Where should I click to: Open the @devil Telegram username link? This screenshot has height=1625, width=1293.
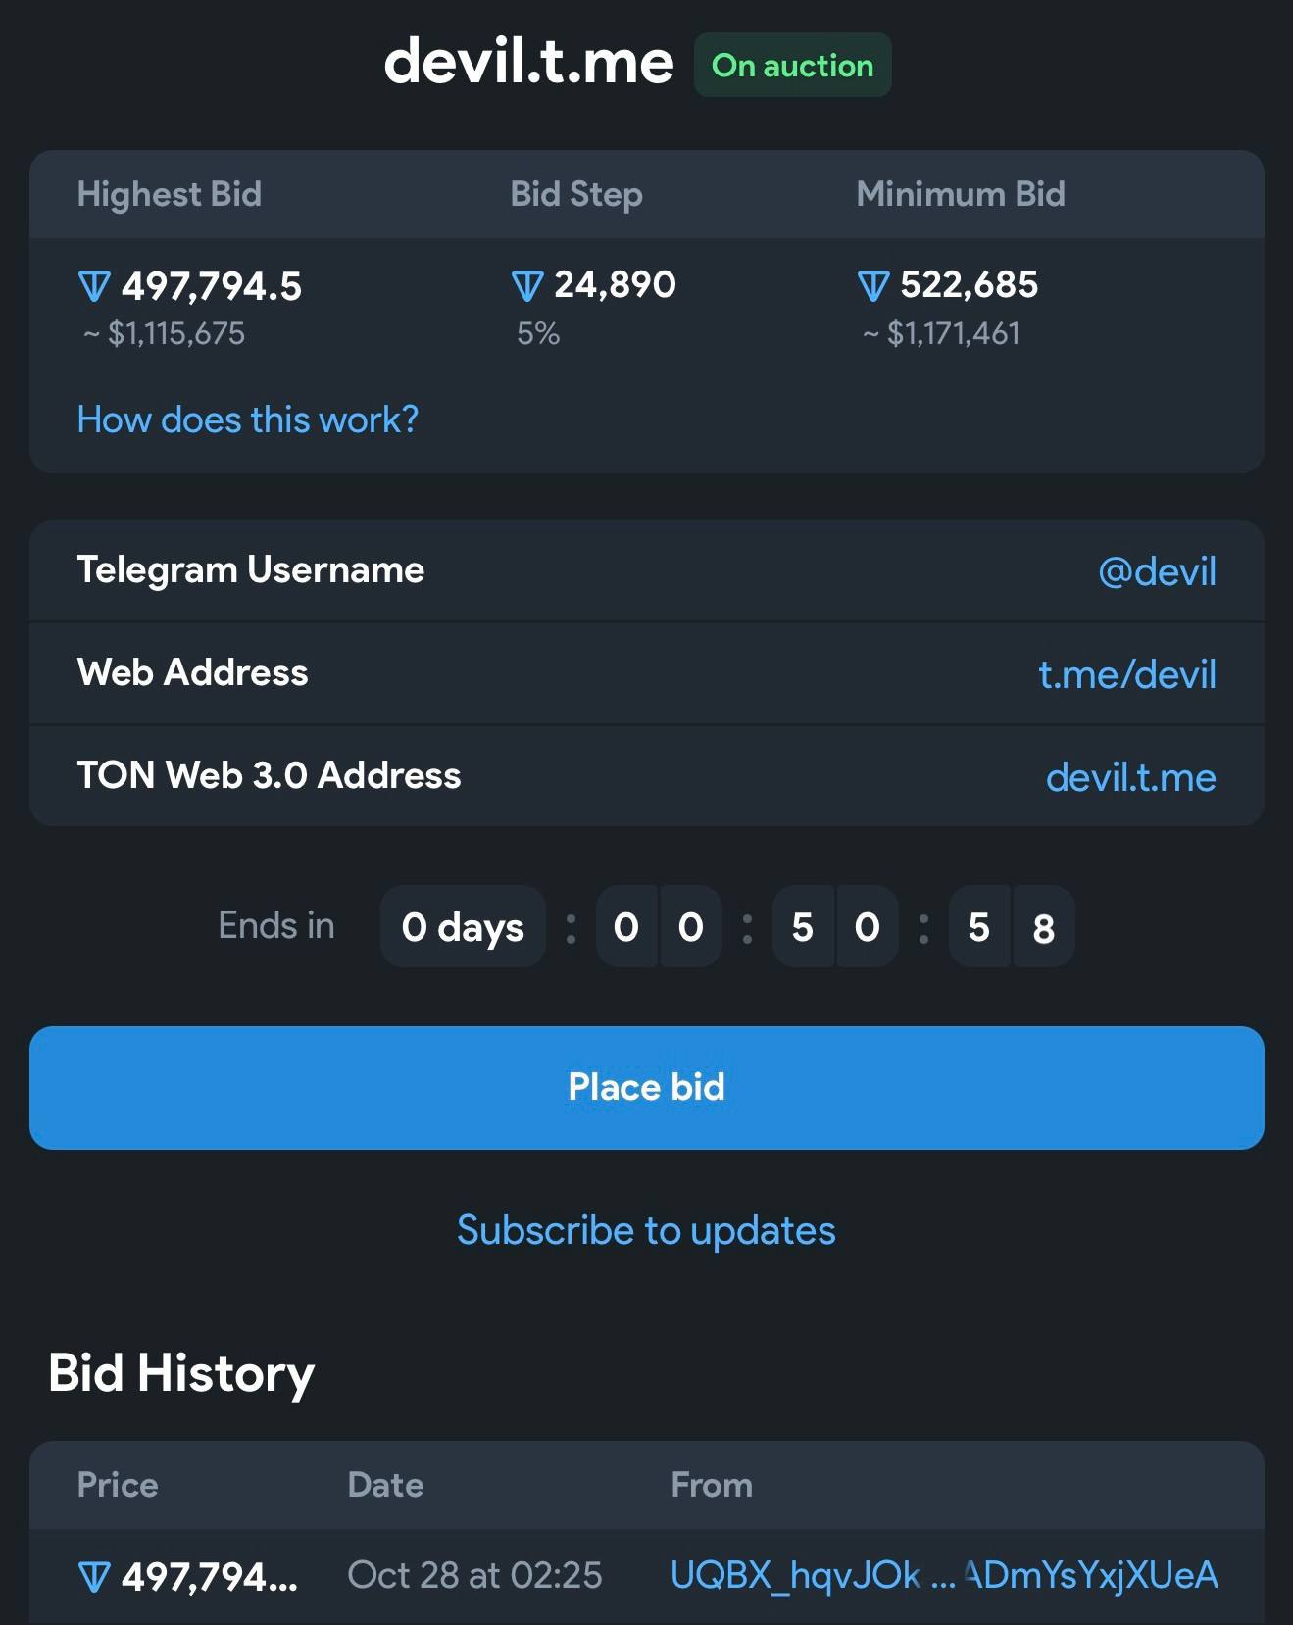[1157, 571]
